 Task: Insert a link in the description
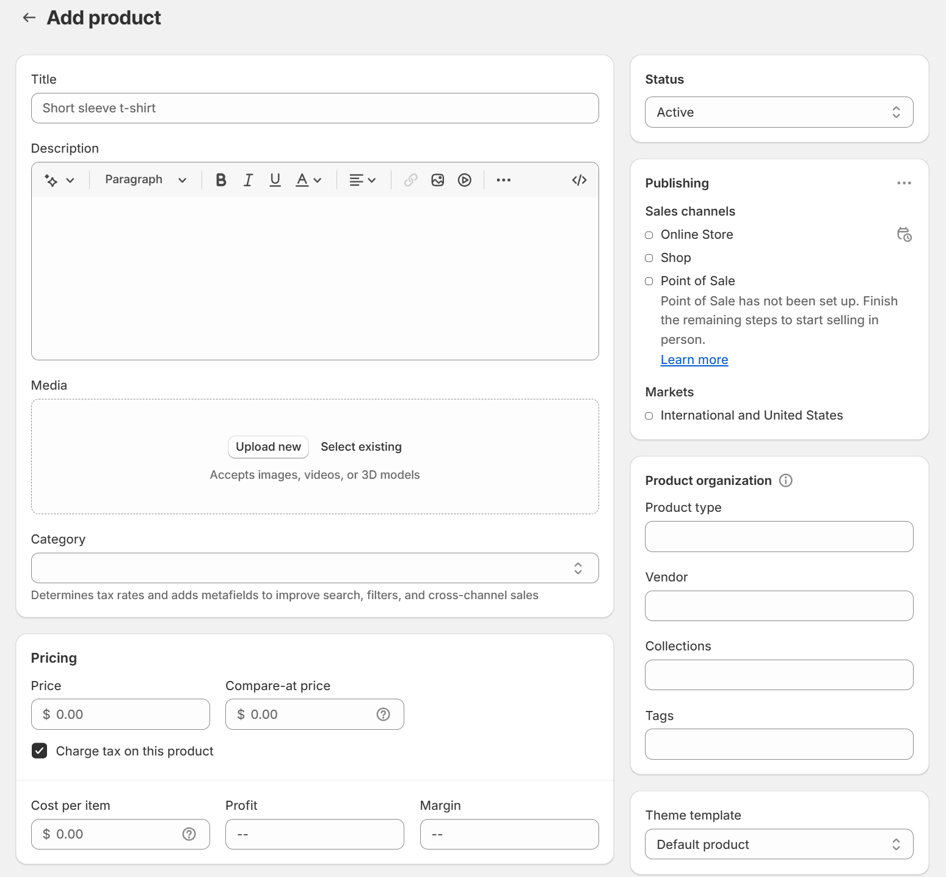coord(410,180)
